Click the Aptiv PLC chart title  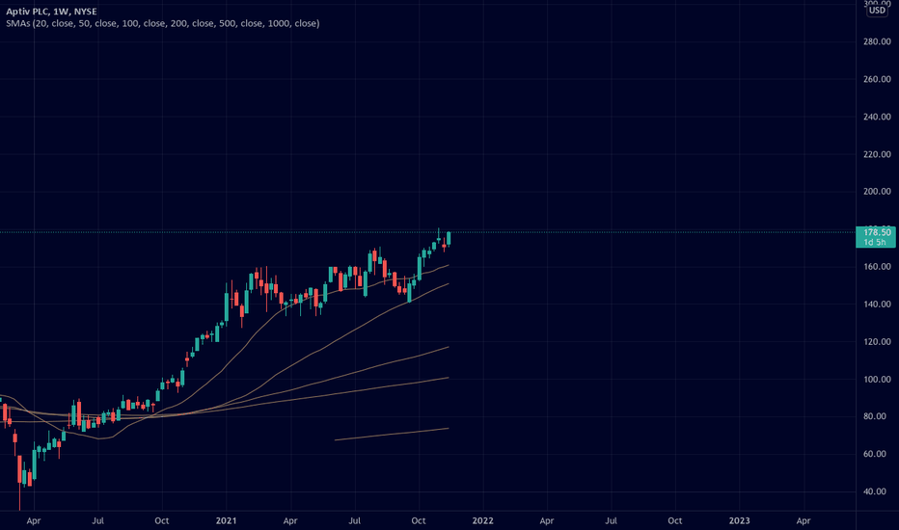click(51, 12)
